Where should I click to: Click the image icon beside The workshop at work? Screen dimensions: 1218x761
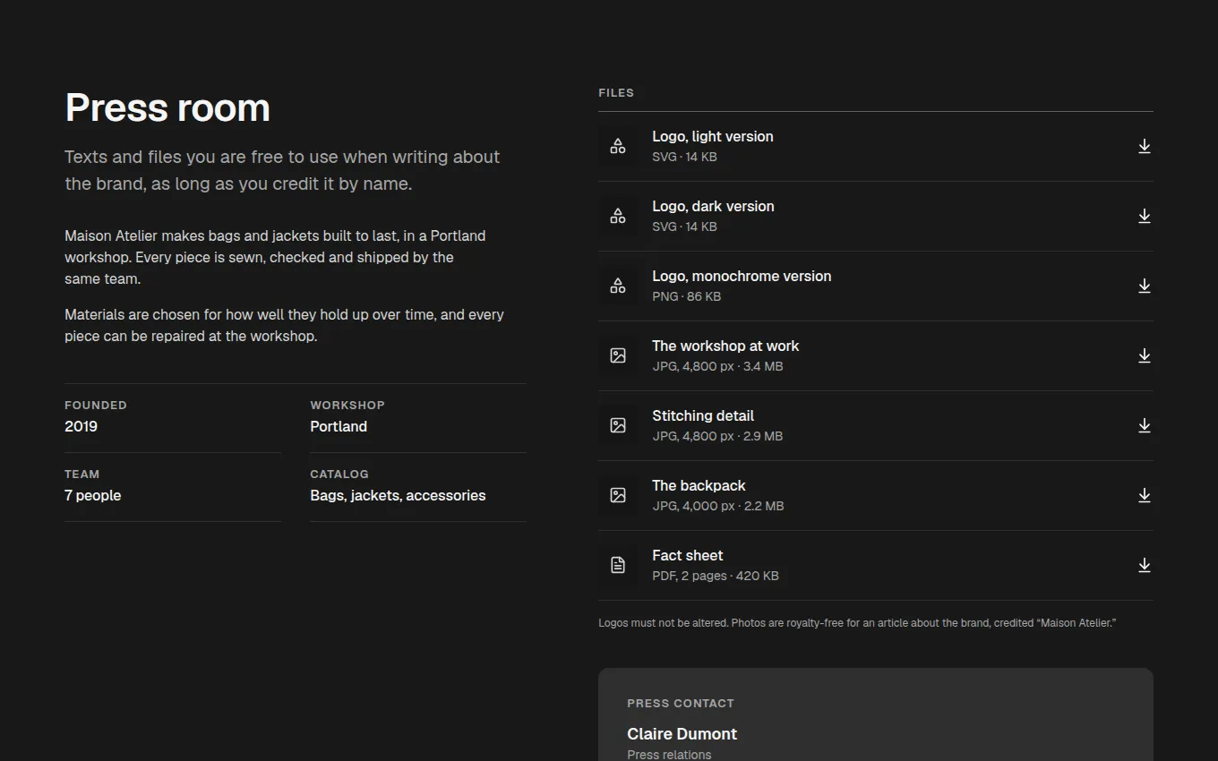tap(618, 355)
